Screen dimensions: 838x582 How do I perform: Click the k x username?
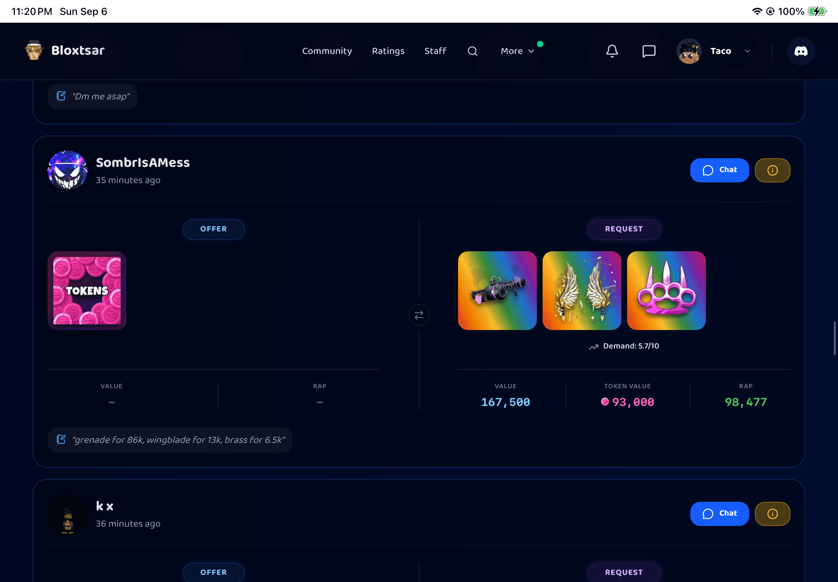[104, 506]
